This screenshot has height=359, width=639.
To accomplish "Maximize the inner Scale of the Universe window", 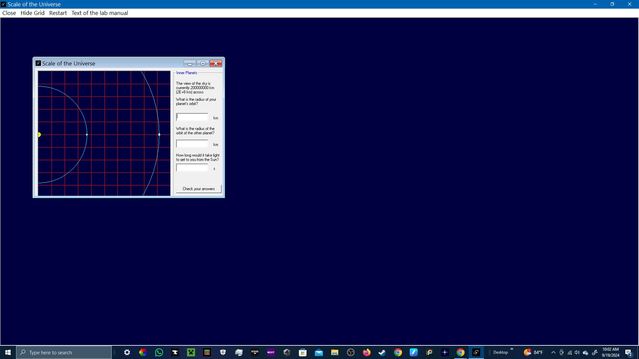I will (x=203, y=63).
